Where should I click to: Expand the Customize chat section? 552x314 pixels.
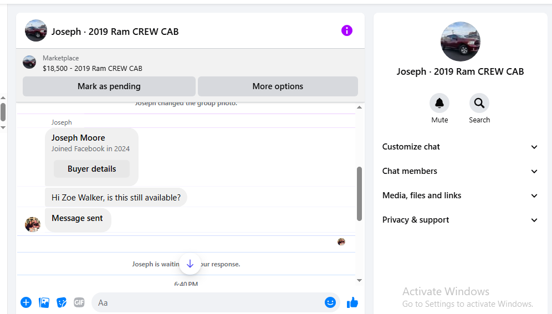coord(460,147)
